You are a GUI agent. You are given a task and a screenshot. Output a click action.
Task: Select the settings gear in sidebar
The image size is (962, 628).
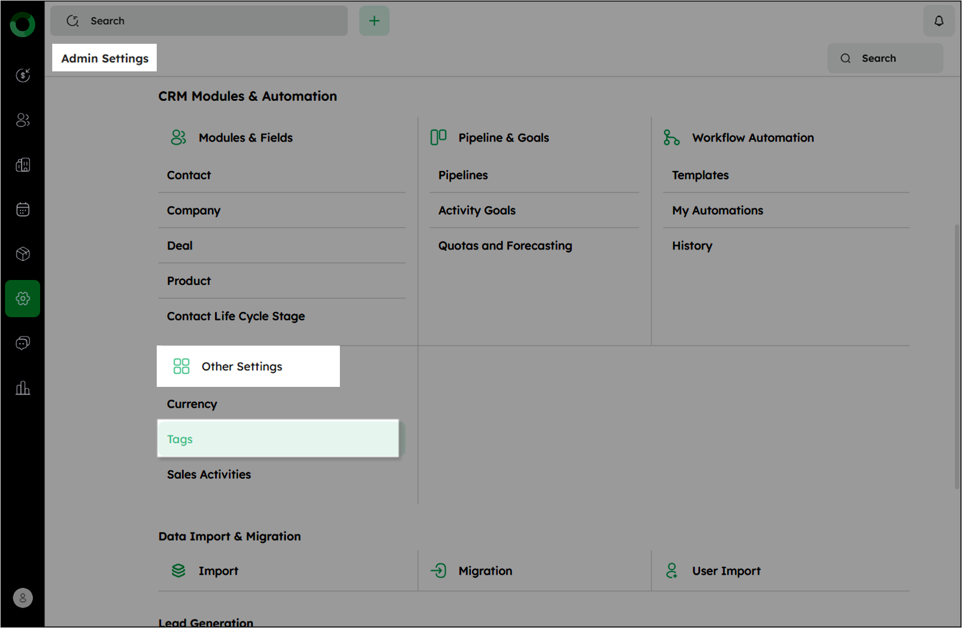(23, 298)
